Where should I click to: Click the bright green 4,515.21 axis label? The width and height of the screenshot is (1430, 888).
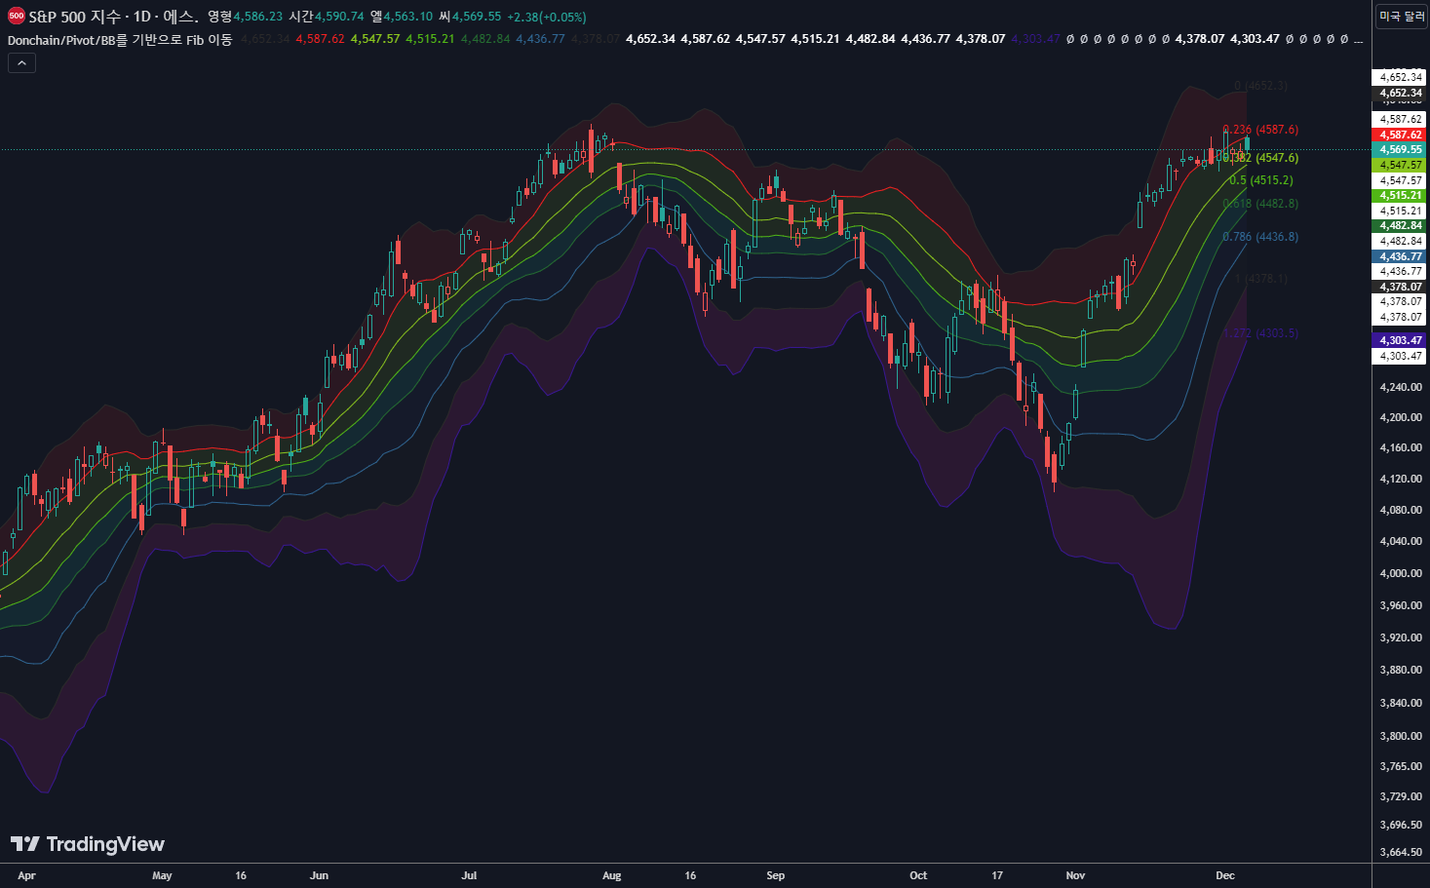pos(1401,195)
